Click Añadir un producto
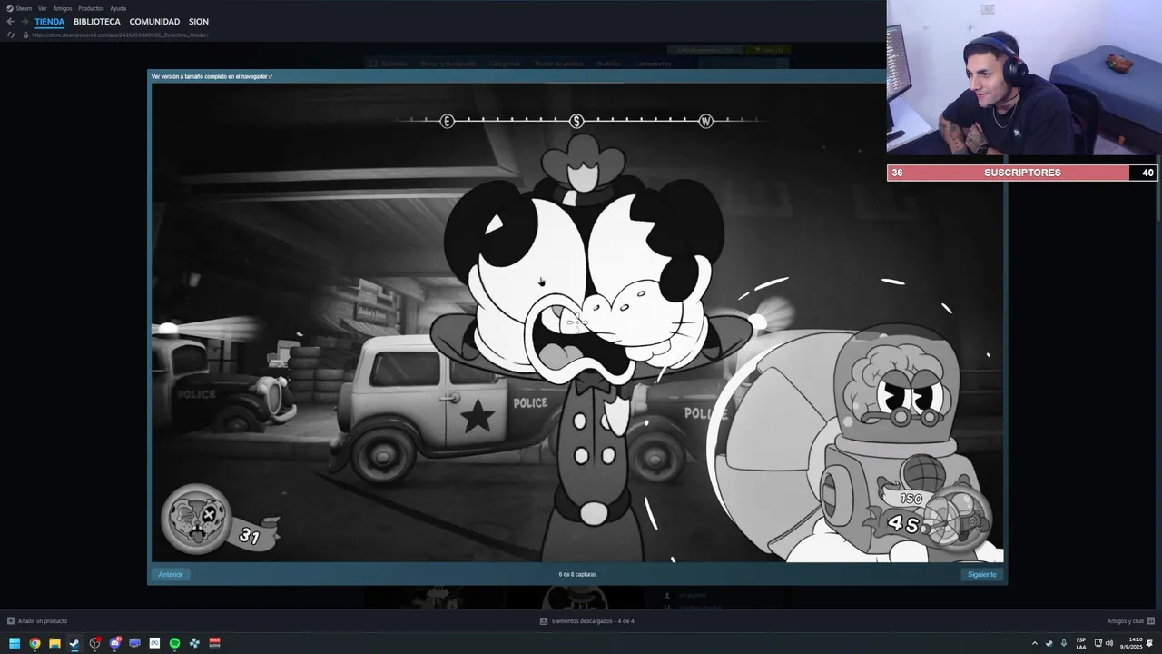1162x654 pixels. click(x=37, y=621)
